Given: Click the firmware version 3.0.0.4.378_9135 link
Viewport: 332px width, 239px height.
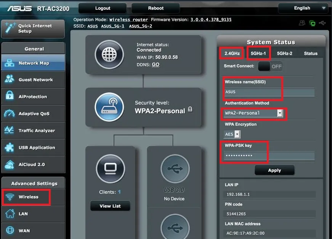Looking at the screenshot, I should click(211, 20).
